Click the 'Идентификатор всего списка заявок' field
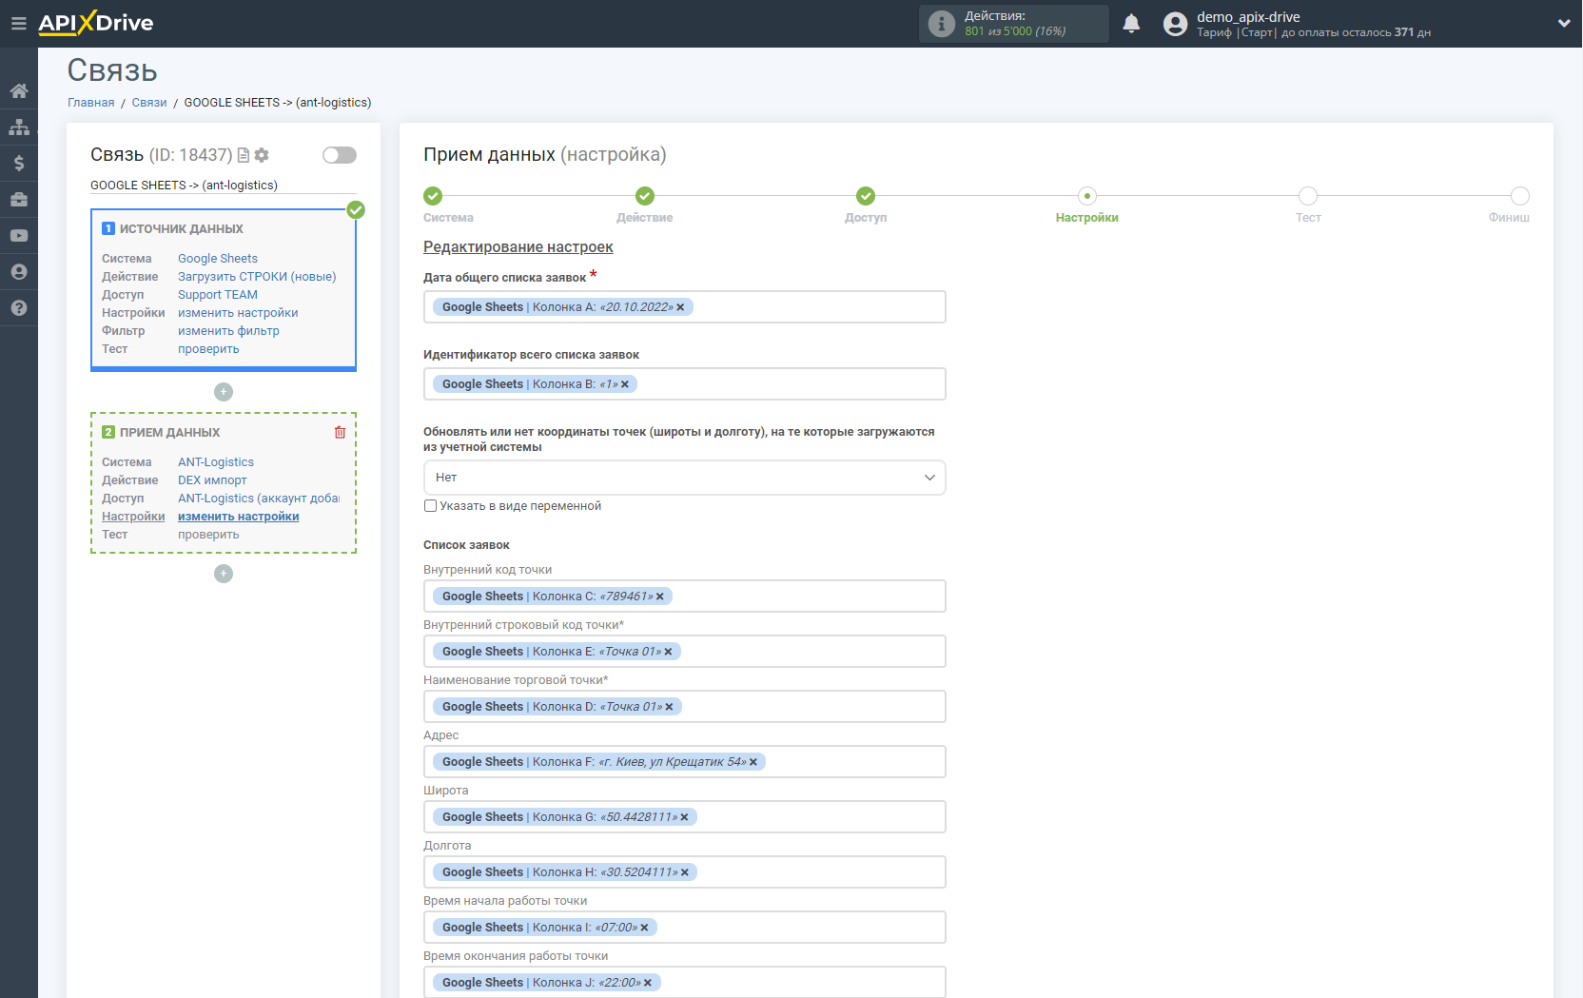Viewport: 1583px width, 998px height. pos(684,384)
